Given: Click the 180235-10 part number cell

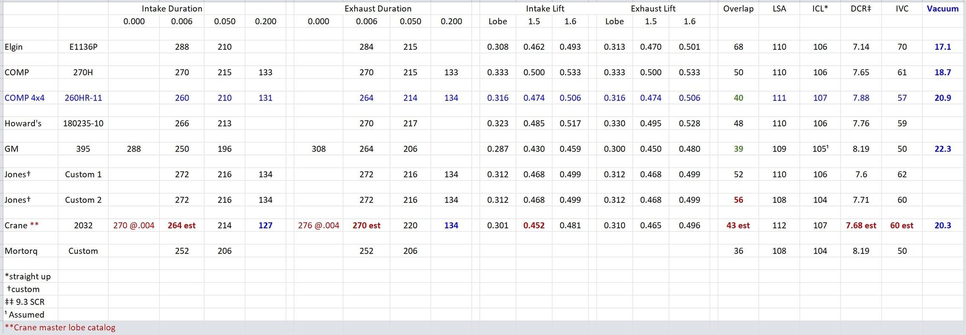Looking at the screenshot, I should pos(83,124).
